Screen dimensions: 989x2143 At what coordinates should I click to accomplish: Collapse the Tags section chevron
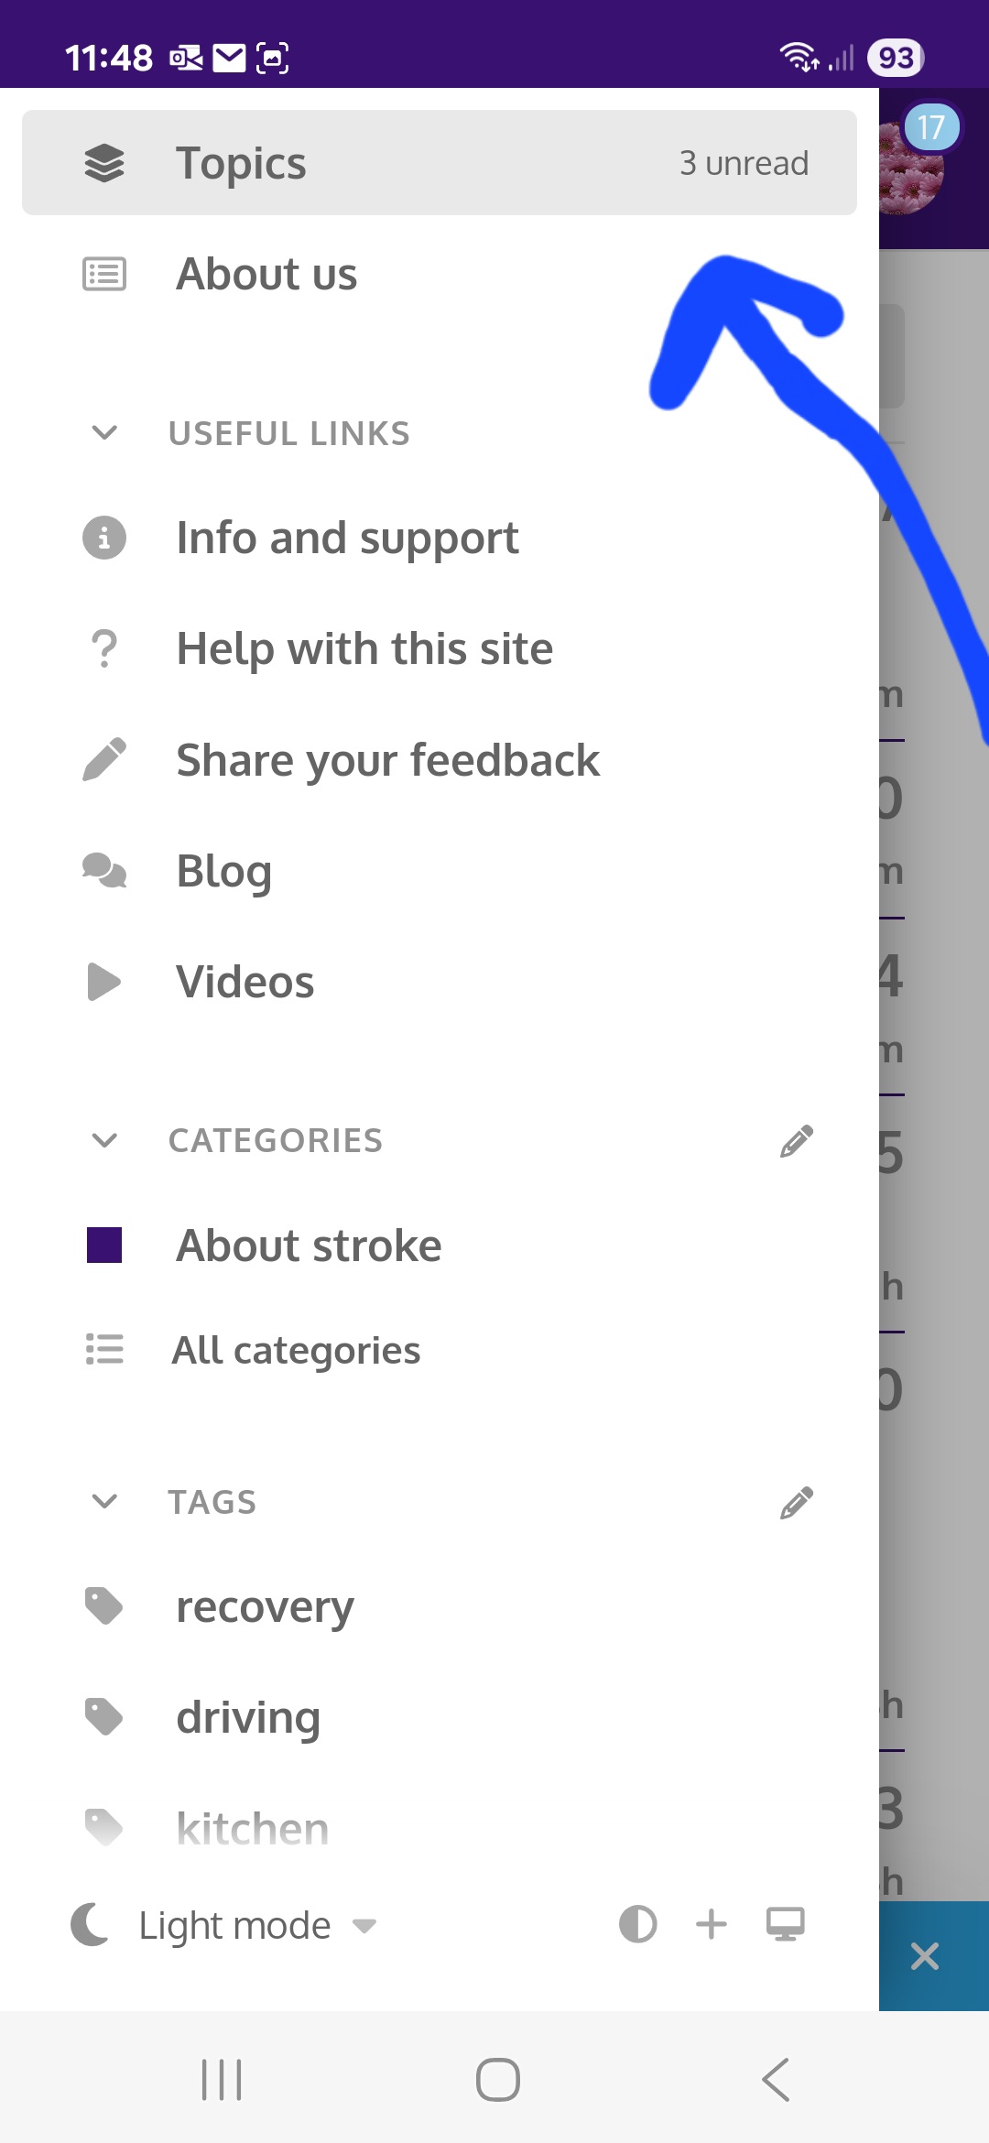coord(105,1501)
